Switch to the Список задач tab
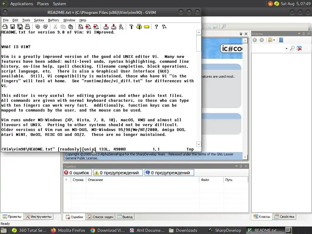 tap(101, 217)
